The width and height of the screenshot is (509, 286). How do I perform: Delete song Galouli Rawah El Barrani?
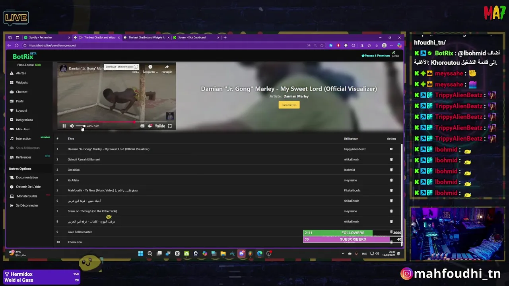tap(391, 159)
